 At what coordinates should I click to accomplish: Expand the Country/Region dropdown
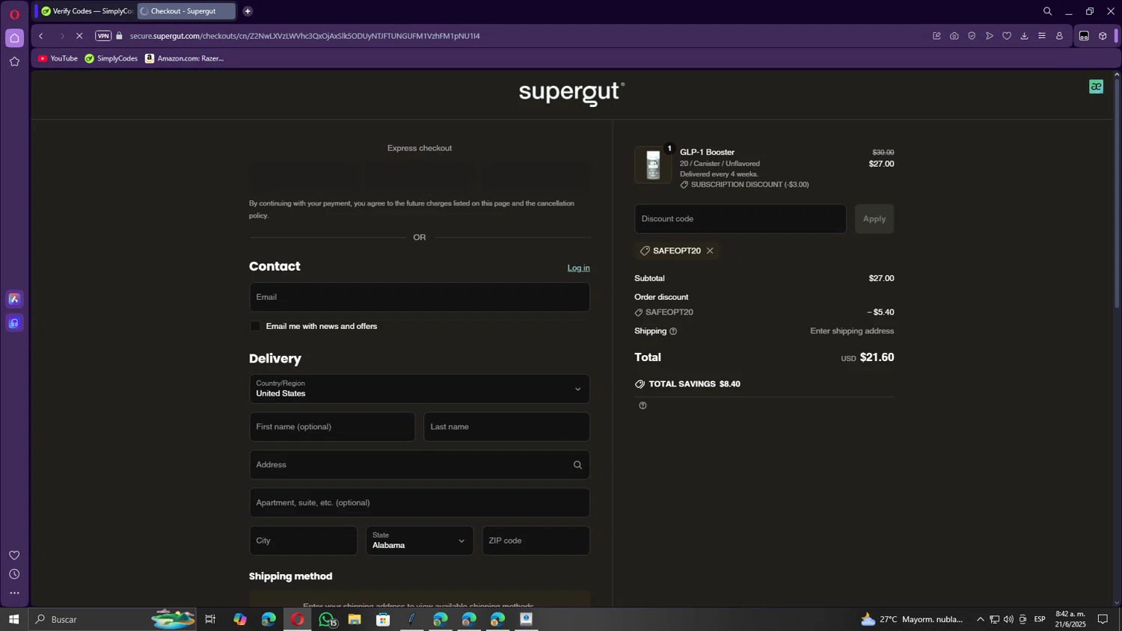[x=420, y=389]
